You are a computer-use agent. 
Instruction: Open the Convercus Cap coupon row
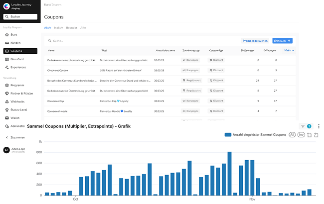pyautogui.click(x=170, y=101)
